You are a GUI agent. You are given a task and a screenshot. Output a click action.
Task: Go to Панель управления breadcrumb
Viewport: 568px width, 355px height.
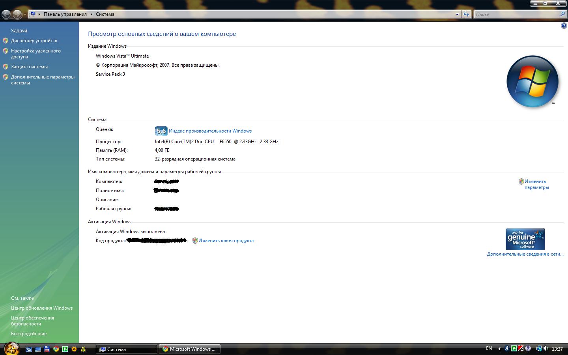click(65, 14)
